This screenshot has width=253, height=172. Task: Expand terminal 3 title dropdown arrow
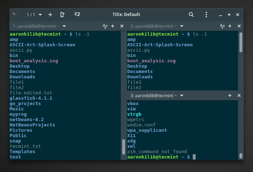click(x=182, y=96)
